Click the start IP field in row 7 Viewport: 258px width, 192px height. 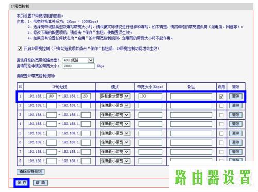tap(52, 152)
